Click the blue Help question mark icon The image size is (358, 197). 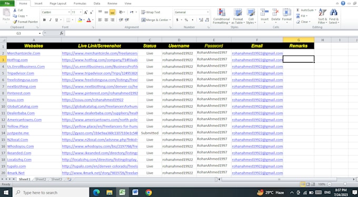pyautogui.click(x=343, y=3)
